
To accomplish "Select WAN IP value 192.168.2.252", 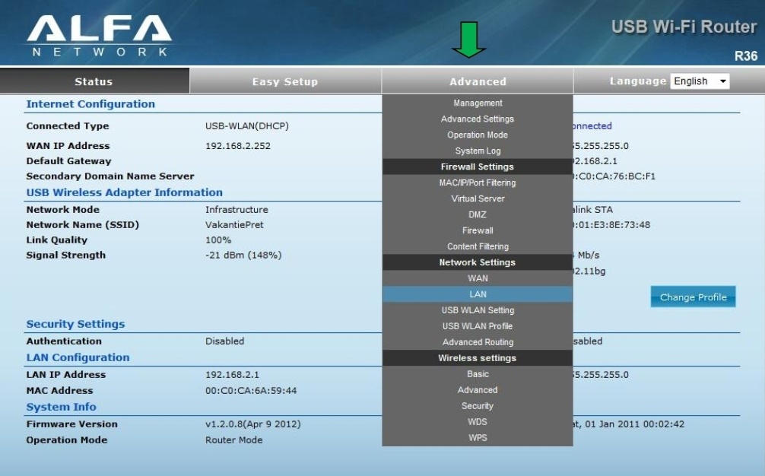I will pyautogui.click(x=237, y=146).
